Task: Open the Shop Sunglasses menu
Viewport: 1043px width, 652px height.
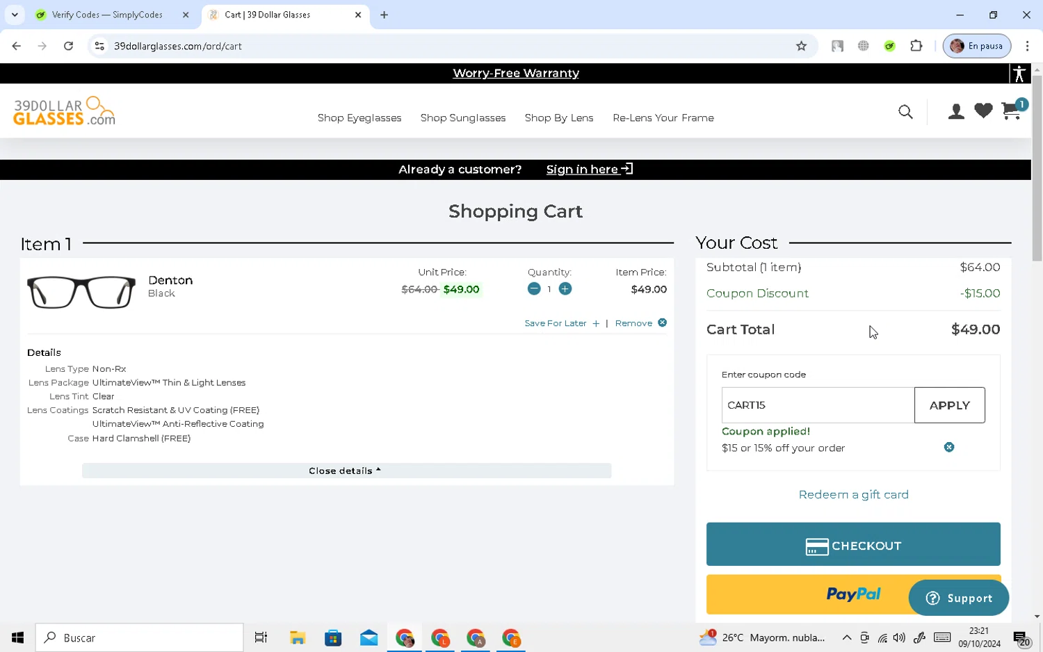Action: click(463, 117)
